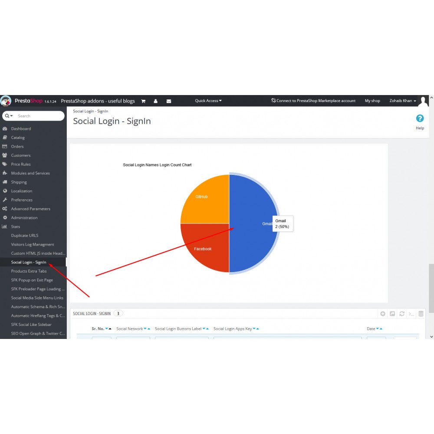Click the Catalog book icon
The image size is (434, 434).
5,137
